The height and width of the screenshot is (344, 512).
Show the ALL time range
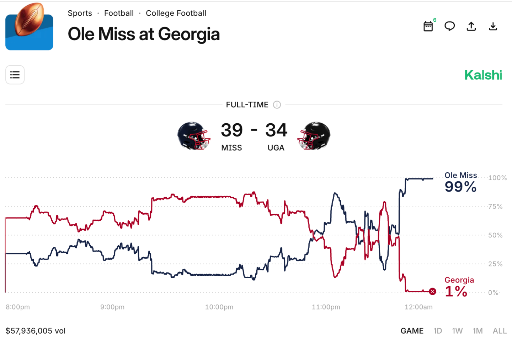pos(500,331)
